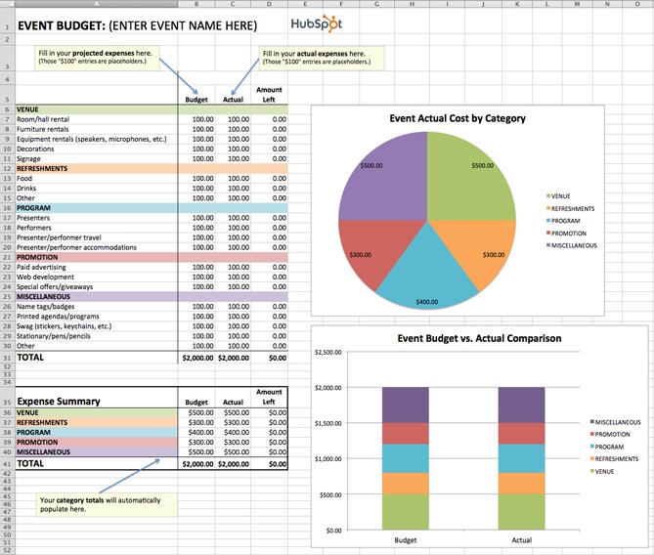Select the Actual cell for Paid advertising
The width and height of the screenshot is (654, 555).
233,267
